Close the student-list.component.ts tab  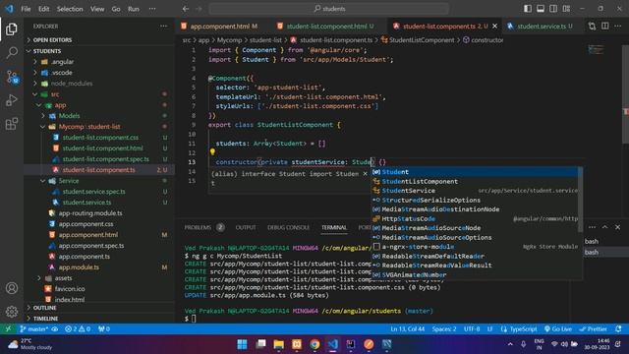(494, 27)
